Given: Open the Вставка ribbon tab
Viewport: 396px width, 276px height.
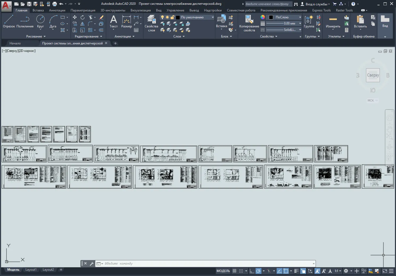Looking at the screenshot, I should coord(38,10).
